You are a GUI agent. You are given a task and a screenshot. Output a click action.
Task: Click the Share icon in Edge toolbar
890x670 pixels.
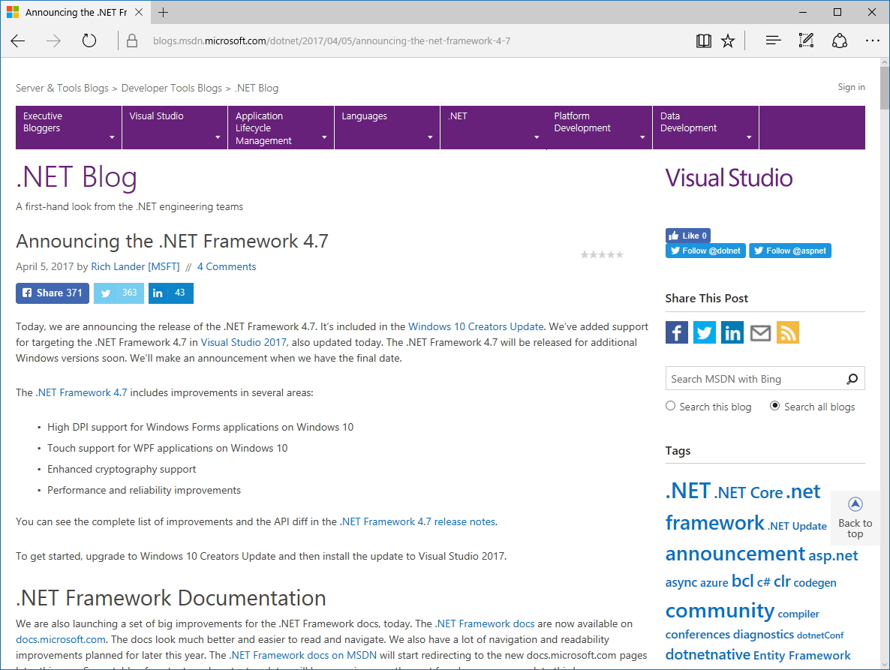[840, 41]
